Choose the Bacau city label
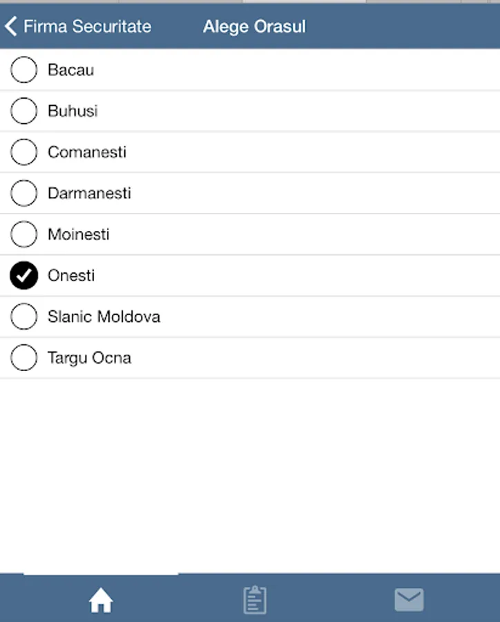Image resolution: width=500 pixels, height=622 pixels. click(x=71, y=70)
